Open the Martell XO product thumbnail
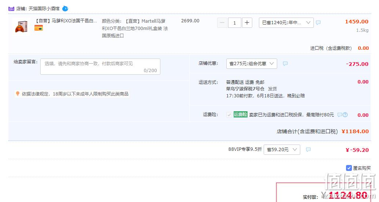Screen dimensions: 379x202 [21, 27]
